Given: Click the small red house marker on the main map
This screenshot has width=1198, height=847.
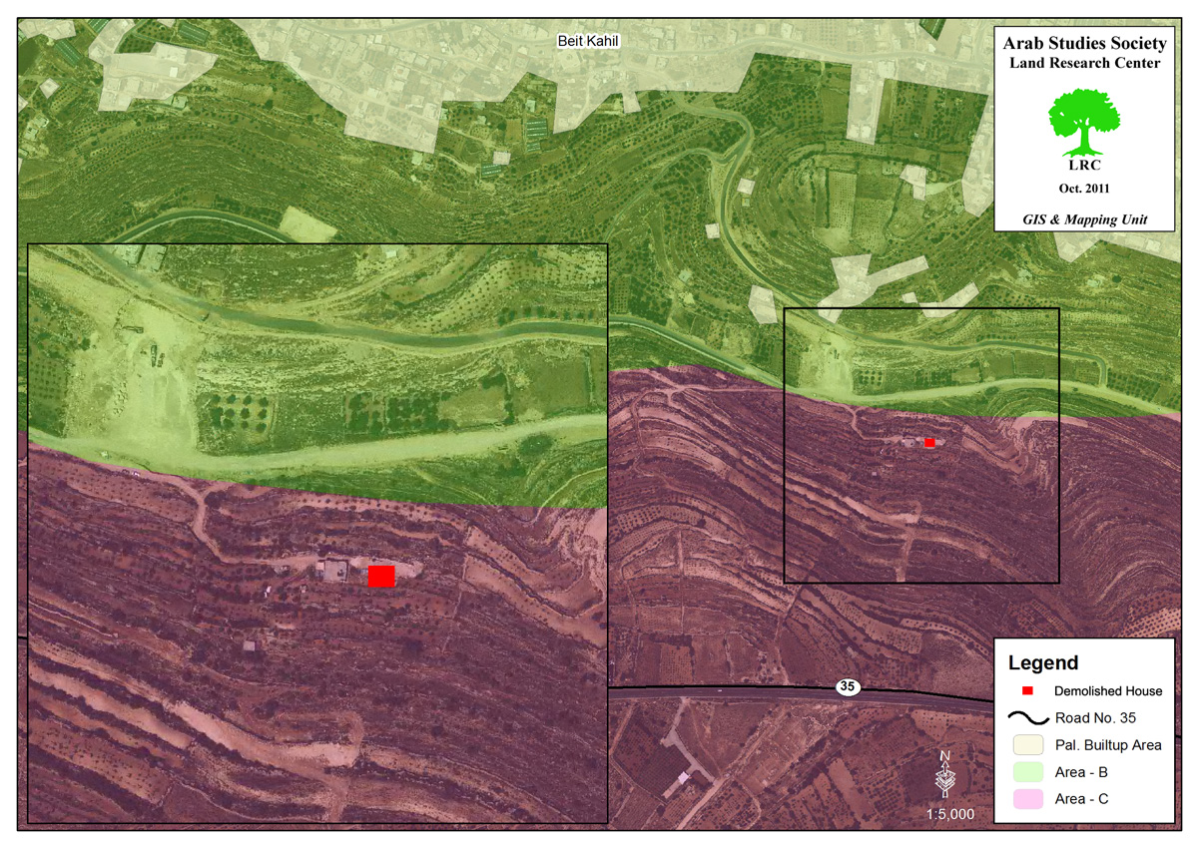Looking at the screenshot, I should pos(929,442).
